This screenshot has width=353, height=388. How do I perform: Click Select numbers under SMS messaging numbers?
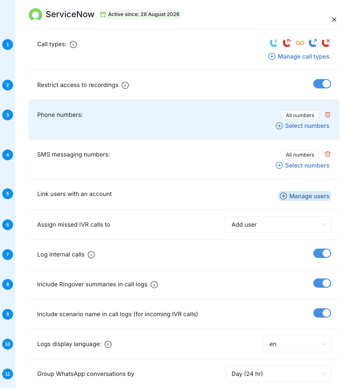(x=303, y=166)
